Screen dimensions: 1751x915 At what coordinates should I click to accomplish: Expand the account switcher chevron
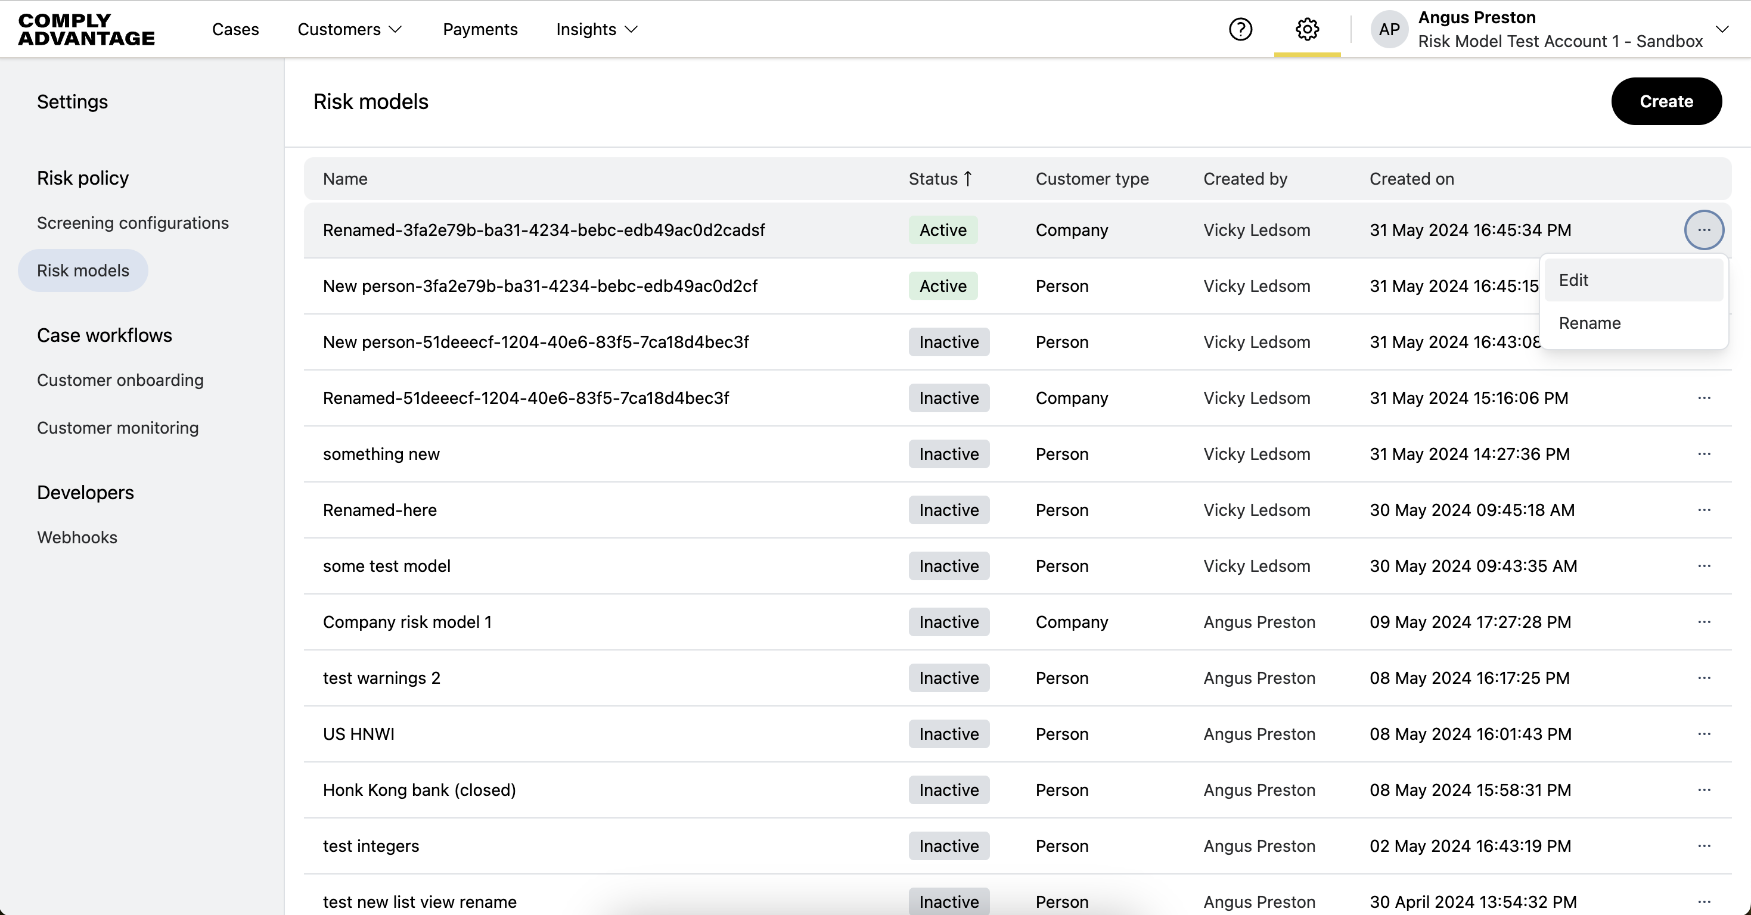coord(1722,29)
